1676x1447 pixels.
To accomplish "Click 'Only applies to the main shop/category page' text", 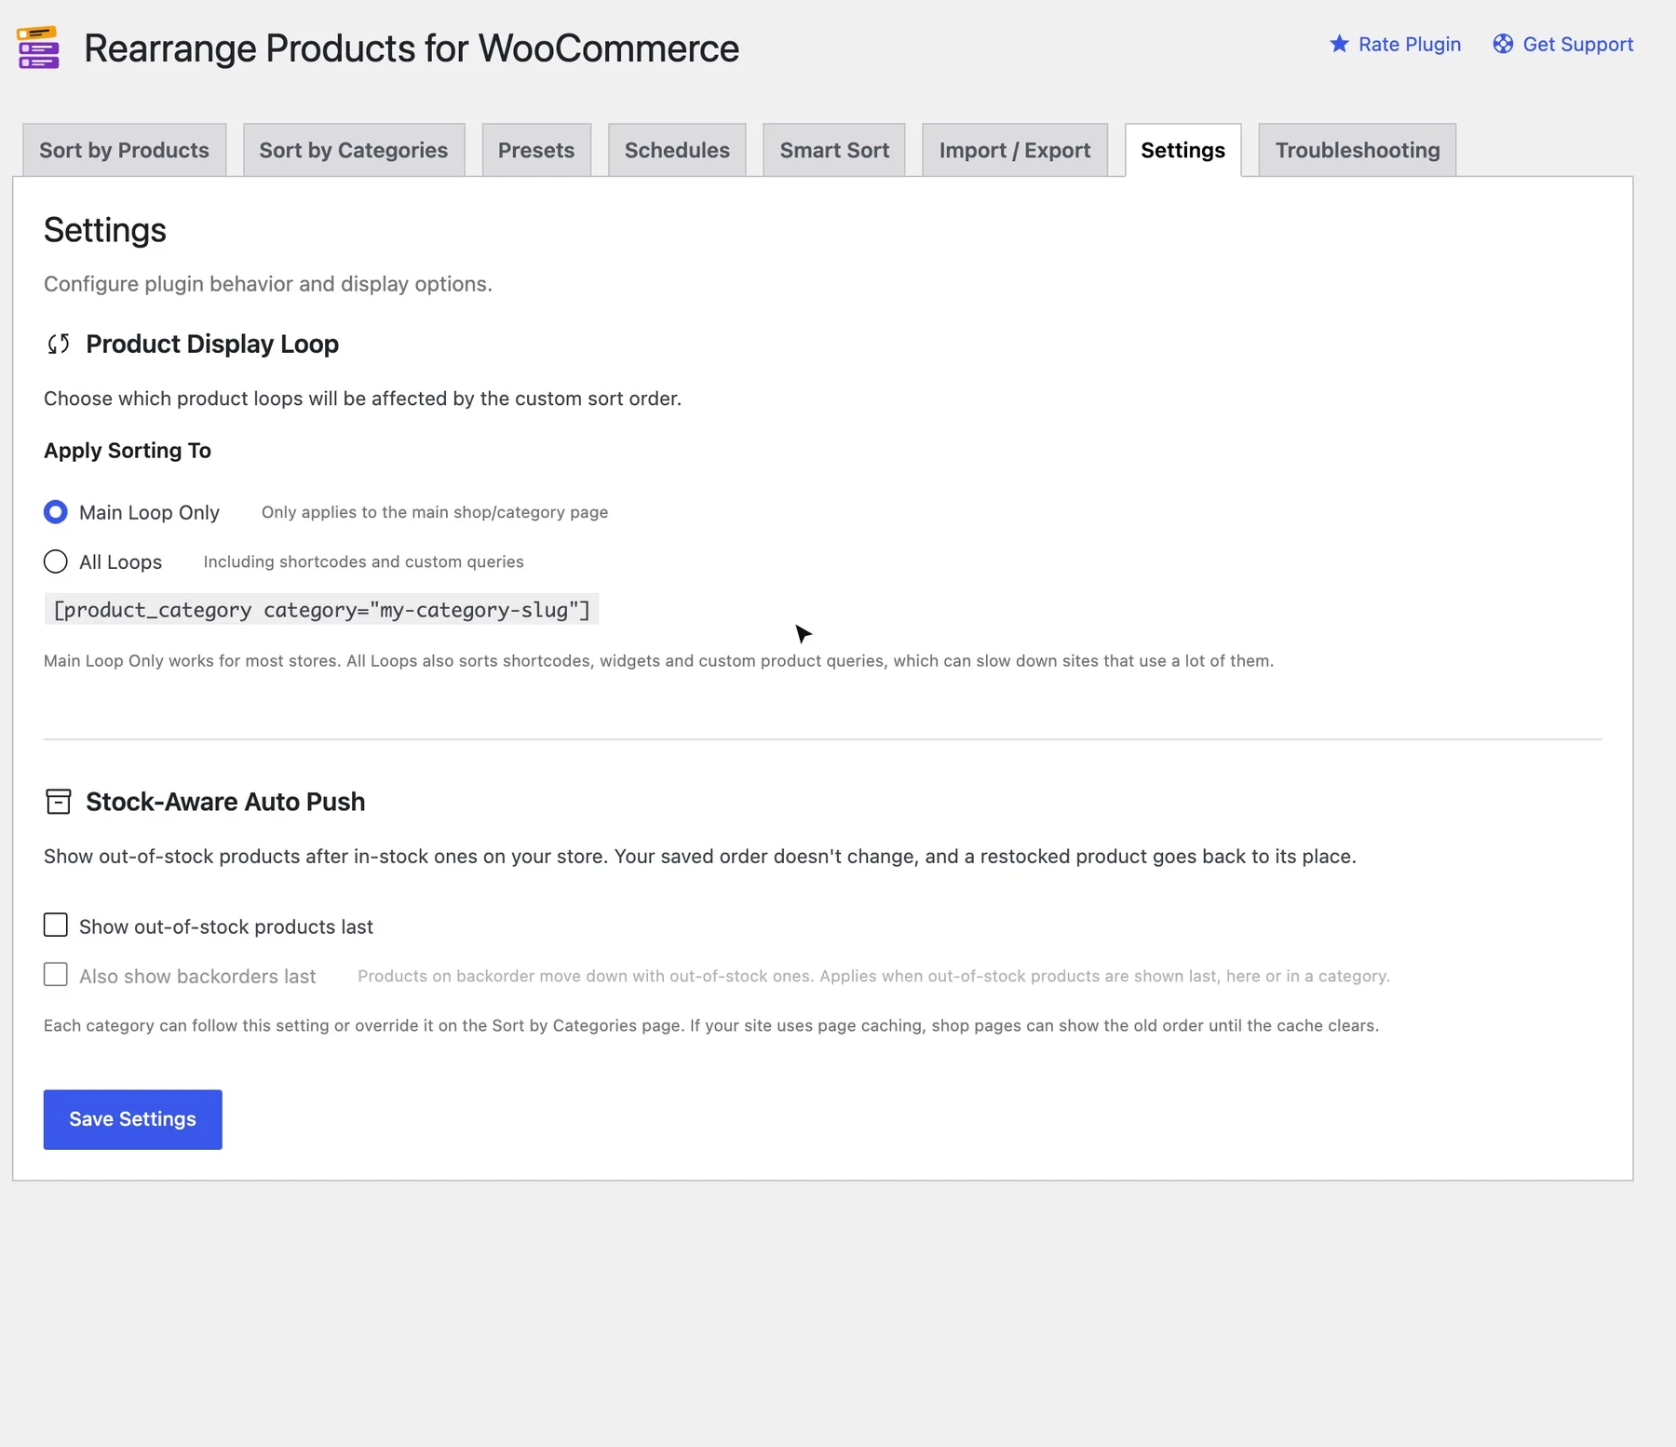I will click(x=435, y=512).
